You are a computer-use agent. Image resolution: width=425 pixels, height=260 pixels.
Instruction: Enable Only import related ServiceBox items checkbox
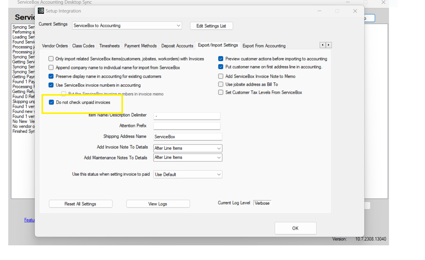pos(51,59)
